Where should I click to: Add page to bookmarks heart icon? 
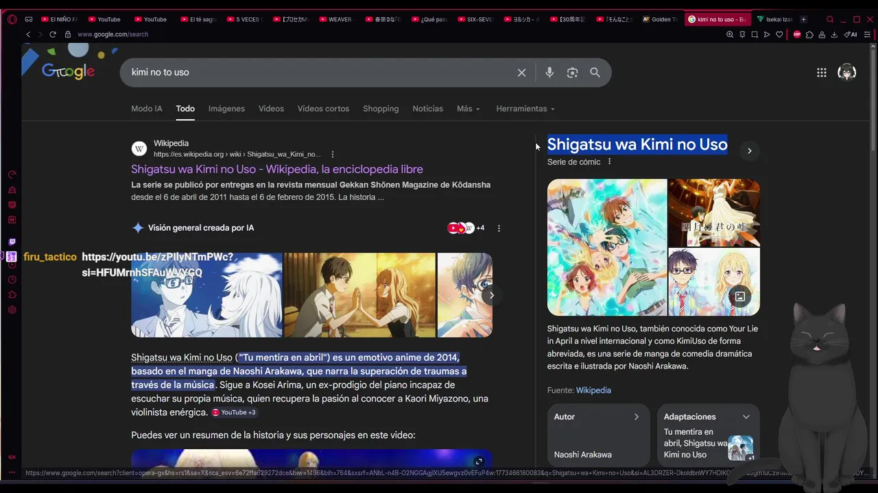779,34
